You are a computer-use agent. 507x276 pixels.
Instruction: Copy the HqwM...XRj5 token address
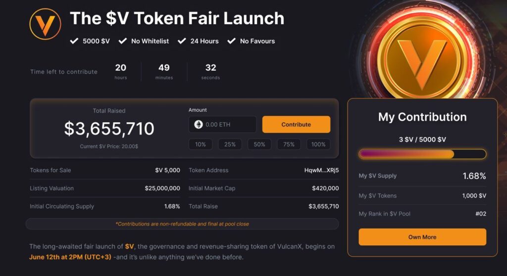321,170
